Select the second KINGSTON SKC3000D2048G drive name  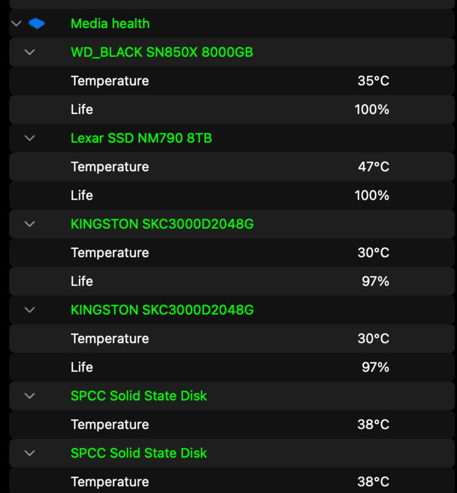point(162,310)
